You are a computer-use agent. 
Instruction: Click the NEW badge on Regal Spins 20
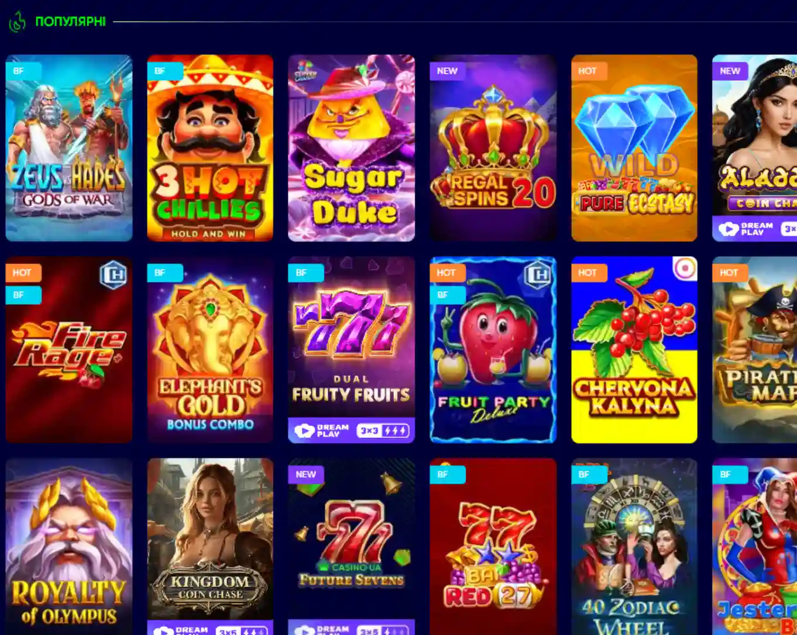click(x=448, y=71)
